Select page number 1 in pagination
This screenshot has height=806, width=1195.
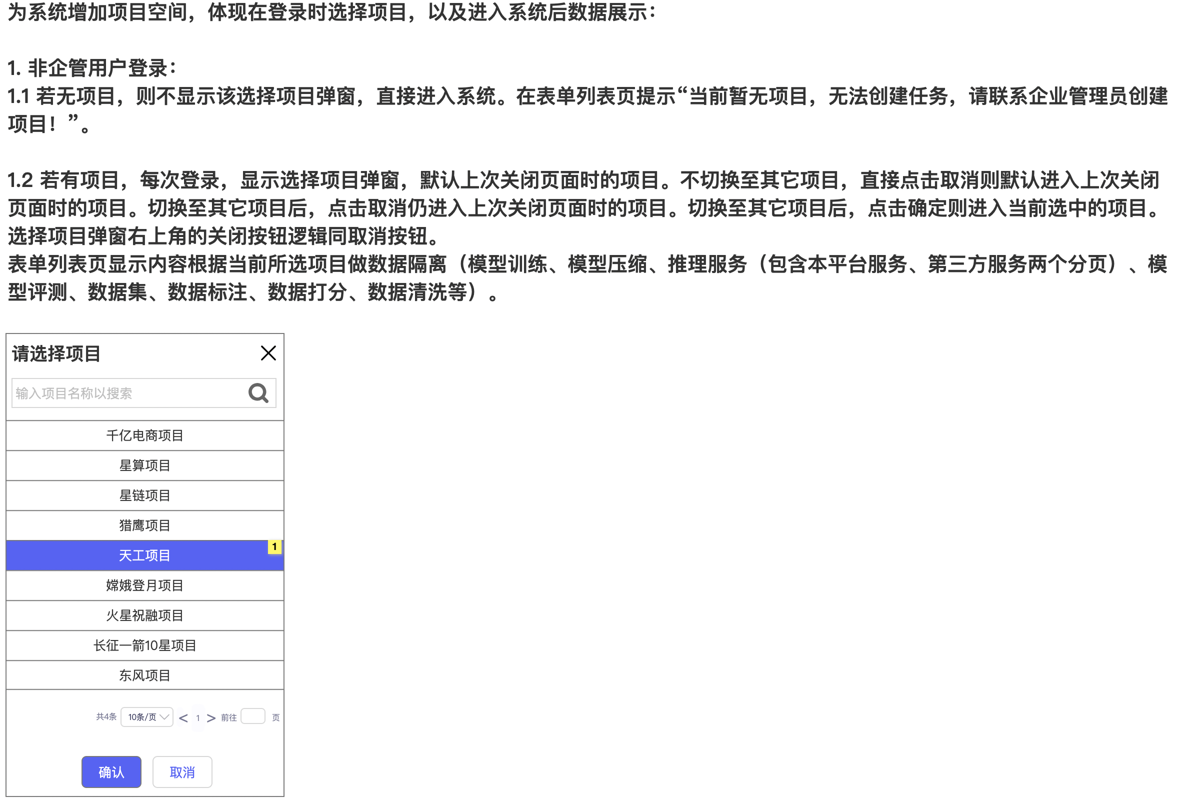pyautogui.click(x=198, y=718)
